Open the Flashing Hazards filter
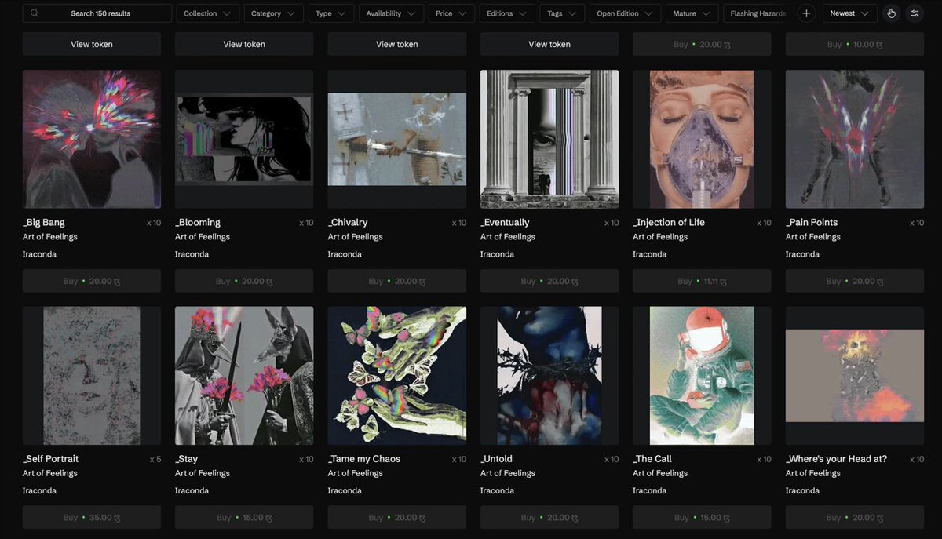This screenshot has width=942, height=539. [x=758, y=13]
